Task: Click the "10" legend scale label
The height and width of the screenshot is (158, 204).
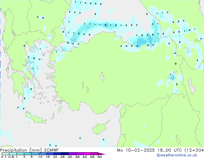Action: (x=40, y=157)
